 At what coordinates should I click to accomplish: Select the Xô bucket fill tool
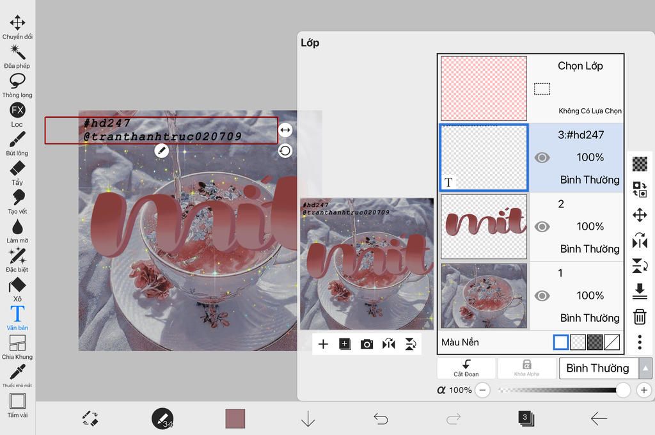(x=17, y=289)
